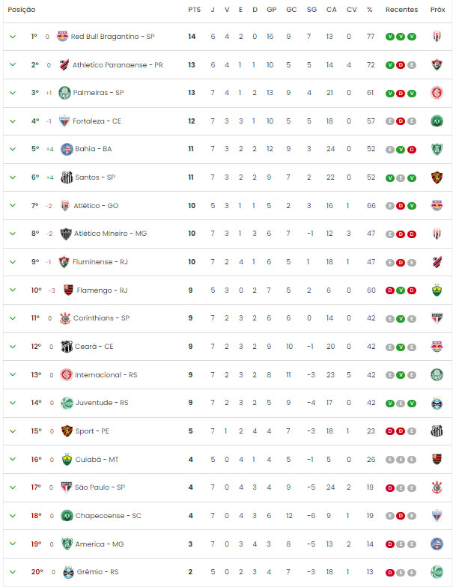Click red D badge in Fluminense row
The height and width of the screenshot is (587, 459).
(401, 262)
